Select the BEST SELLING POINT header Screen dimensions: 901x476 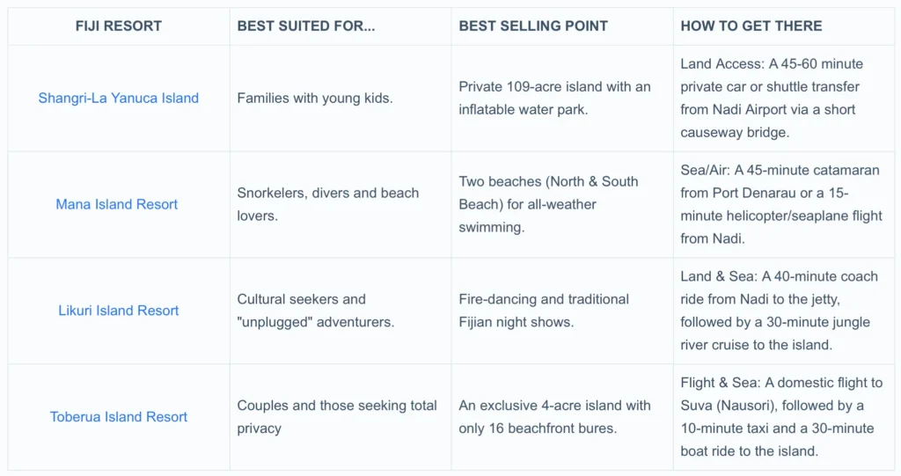tap(533, 26)
